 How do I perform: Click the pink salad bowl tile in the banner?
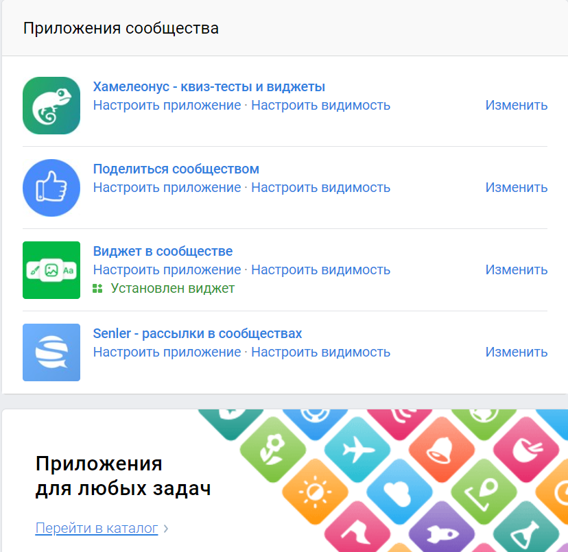(x=526, y=450)
